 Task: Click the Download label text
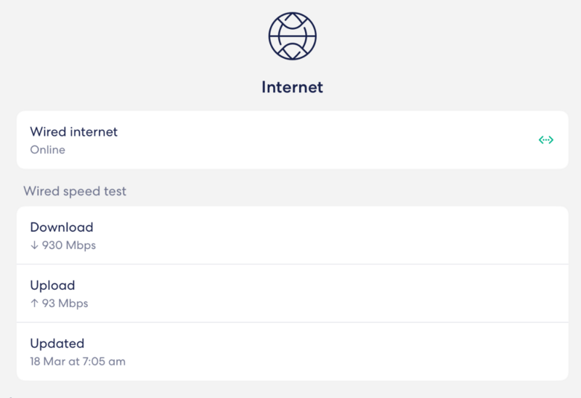click(x=62, y=227)
